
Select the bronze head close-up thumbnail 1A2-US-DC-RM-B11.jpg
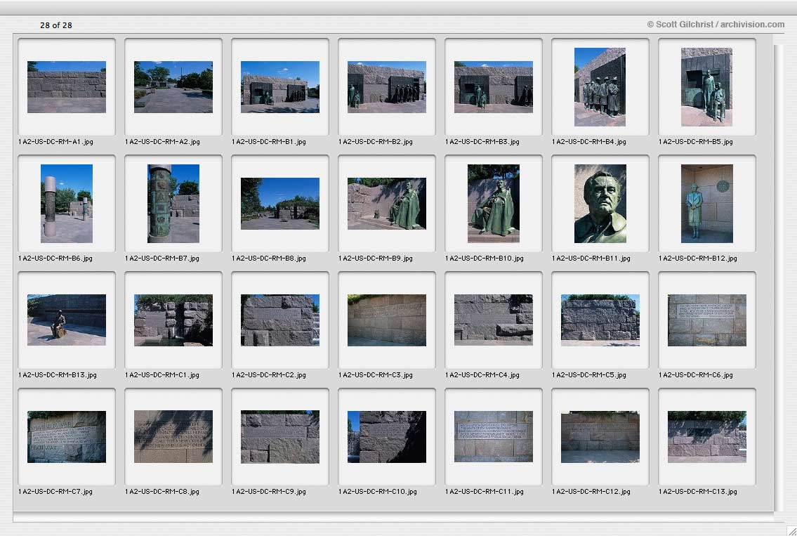point(600,204)
